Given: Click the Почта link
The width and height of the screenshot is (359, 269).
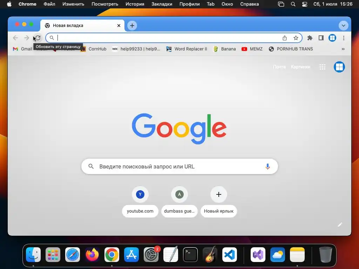Looking at the screenshot, I should (x=279, y=67).
